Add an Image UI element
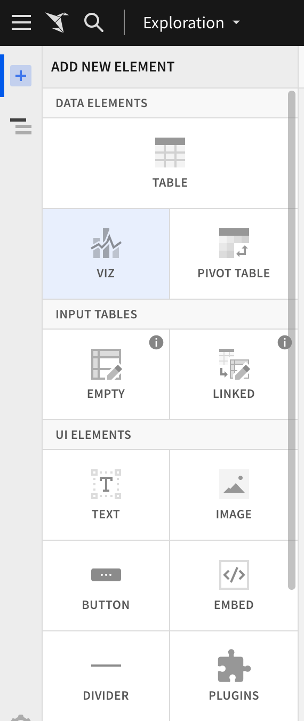 (234, 495)
